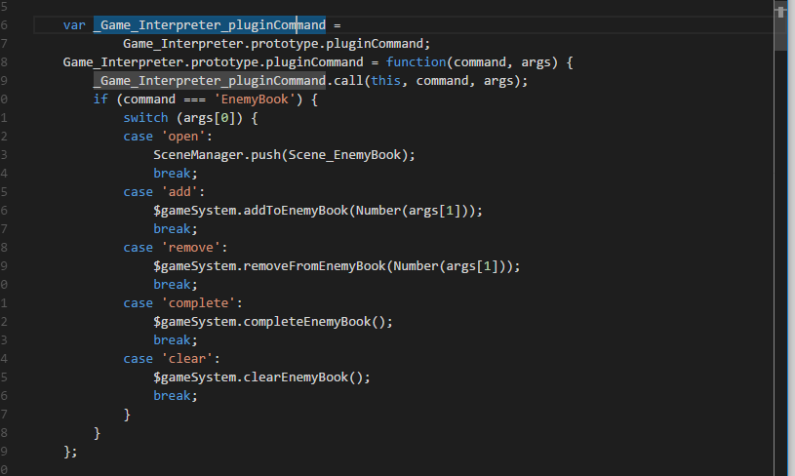This screenshot has height=476, width=795.
Task: Click completeEnemyBook method name
Action: (306, 322)
